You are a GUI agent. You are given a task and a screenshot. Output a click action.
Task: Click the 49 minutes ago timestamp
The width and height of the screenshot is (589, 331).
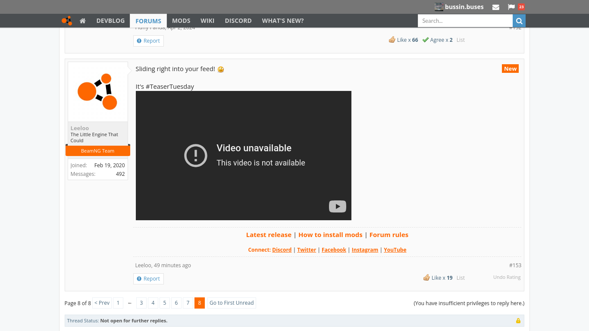coord(172,265)
